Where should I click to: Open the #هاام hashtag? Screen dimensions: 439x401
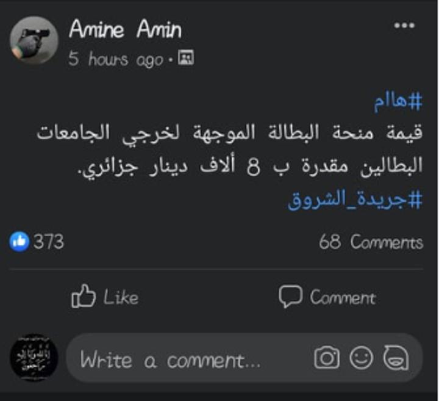[x=398, y=101]
